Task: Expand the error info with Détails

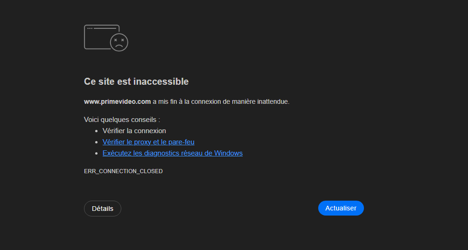Action: coord(103,209)
